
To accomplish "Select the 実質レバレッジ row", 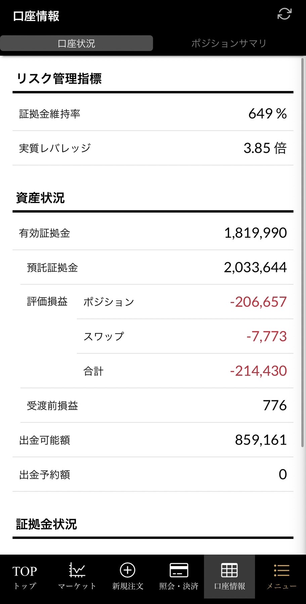I will [x=153, y=148].
